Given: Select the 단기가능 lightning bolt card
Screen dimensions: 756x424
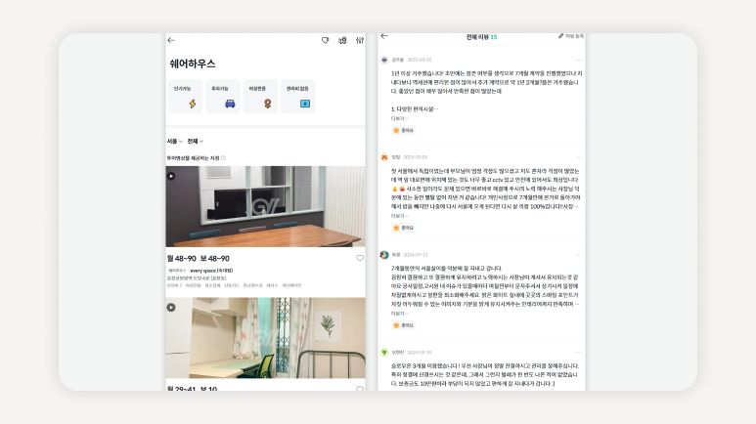Looking at the screenshot, I should click(185, 97).
